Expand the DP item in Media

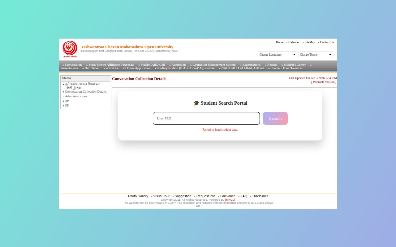pos(67,101)
